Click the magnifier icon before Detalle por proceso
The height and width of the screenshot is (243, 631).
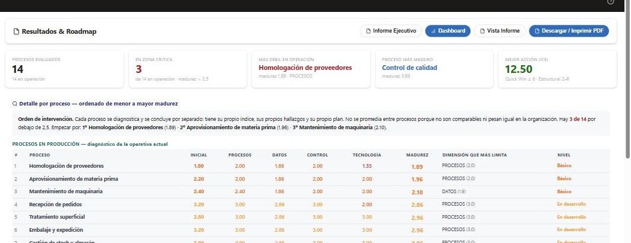[15, 104]
